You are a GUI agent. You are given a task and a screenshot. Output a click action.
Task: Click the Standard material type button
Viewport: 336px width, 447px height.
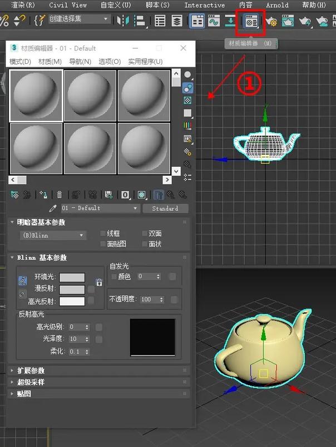pos(165,208)
